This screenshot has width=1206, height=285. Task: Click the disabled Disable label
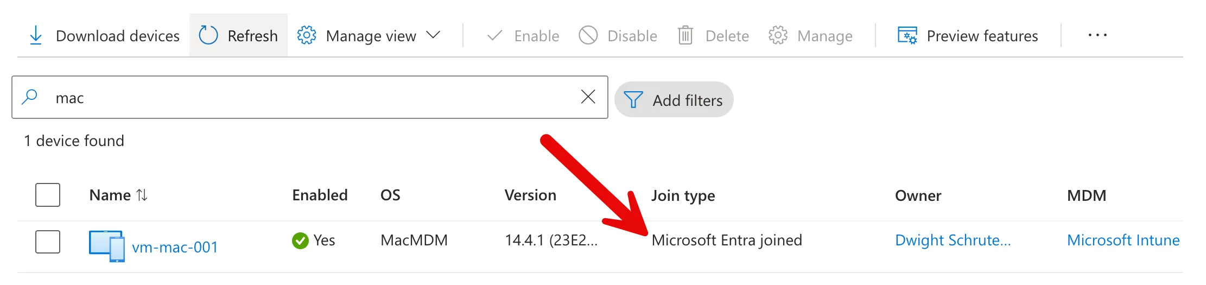coord(632,36)
